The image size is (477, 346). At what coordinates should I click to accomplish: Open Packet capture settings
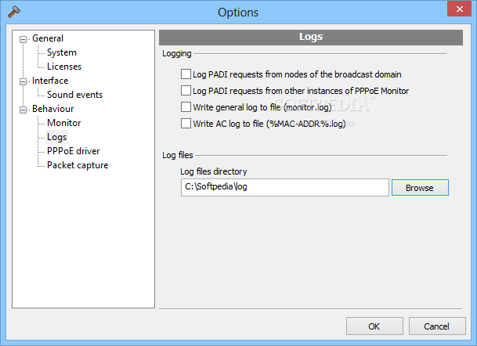(78, 165)
